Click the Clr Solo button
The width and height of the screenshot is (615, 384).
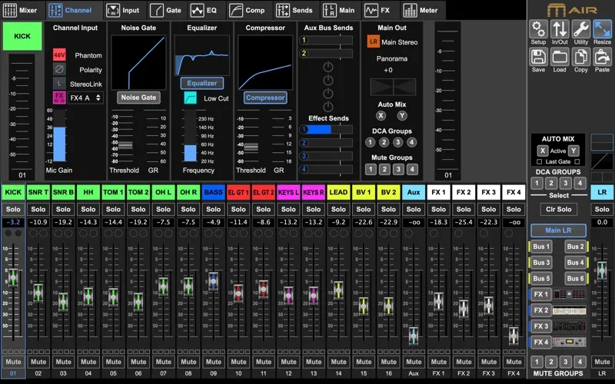tap(559, 209)
